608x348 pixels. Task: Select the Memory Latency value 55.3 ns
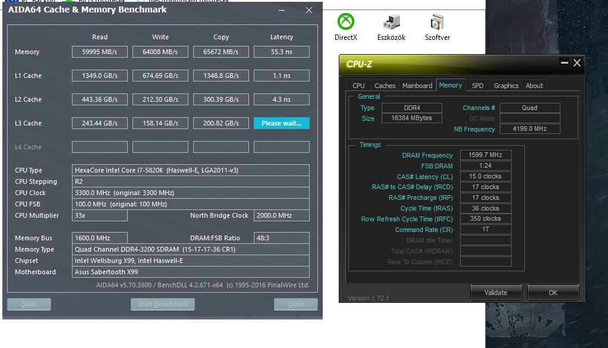click(x=282, y=52)
